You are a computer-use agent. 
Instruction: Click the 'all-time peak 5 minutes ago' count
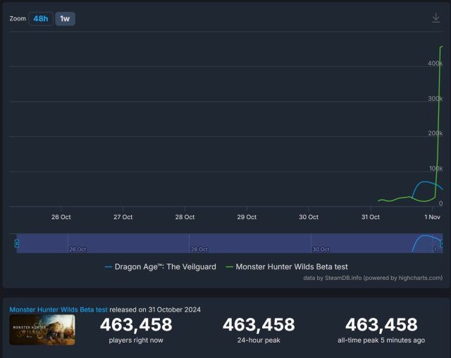tap(381, 325)
